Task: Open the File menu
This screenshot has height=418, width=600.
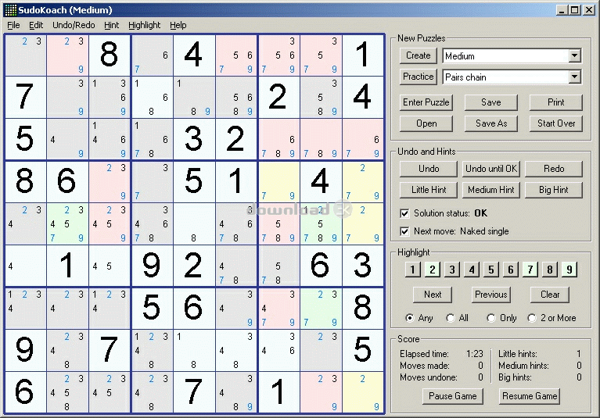Action: 13,25
